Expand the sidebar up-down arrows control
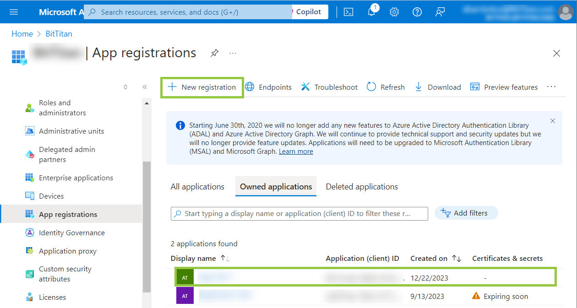 click(125, 87)
